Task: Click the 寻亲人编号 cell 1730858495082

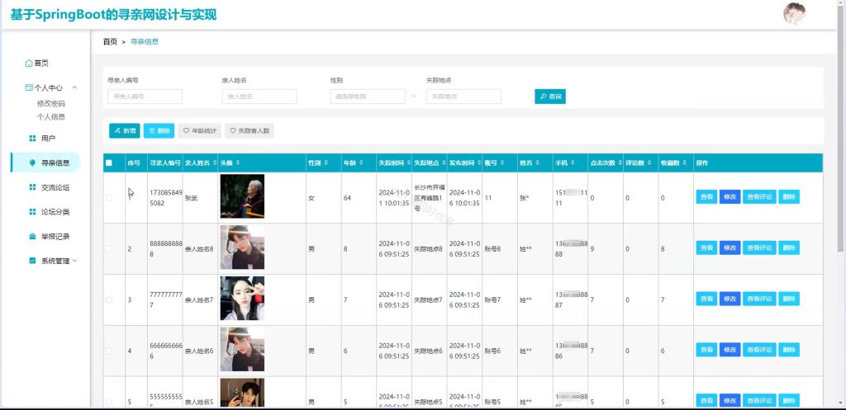Action: pos(165,198)
